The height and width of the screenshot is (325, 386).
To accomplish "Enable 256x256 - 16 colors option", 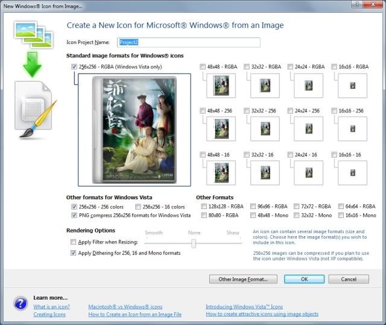I will point(138,207).
